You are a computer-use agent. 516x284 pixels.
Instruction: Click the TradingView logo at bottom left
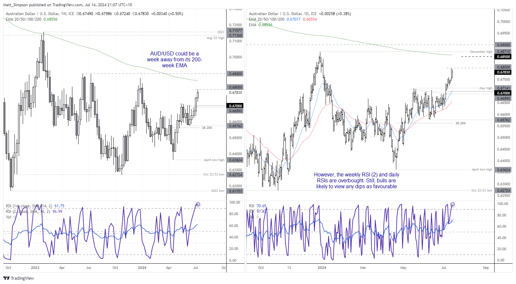pyautogui.click(x=19, y=278)
